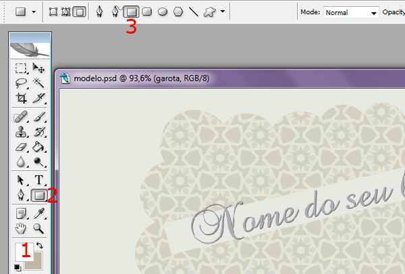Choose the Magic Wand tool
The image size is (405, 274).
39,83
